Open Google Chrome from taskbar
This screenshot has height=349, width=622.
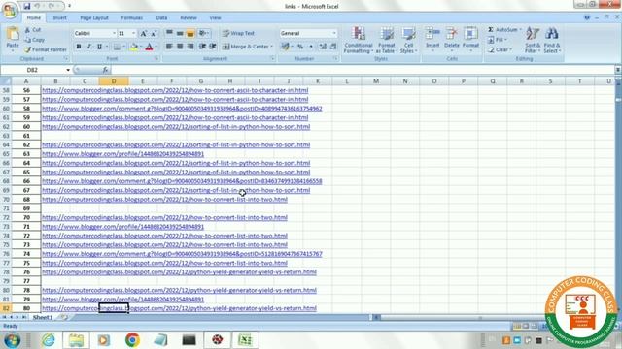coord(132,340)
